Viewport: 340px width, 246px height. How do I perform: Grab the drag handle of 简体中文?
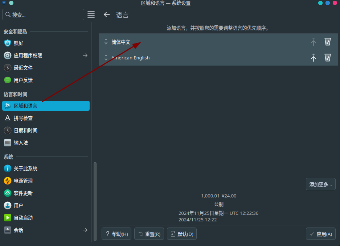click(106, 42)
